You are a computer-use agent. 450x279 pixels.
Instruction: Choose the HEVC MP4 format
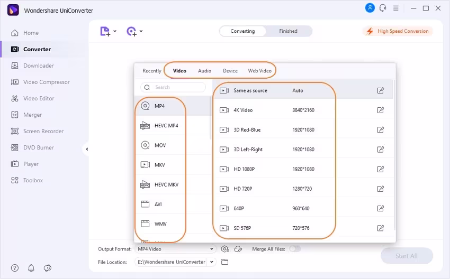click(x=173, y=125)
